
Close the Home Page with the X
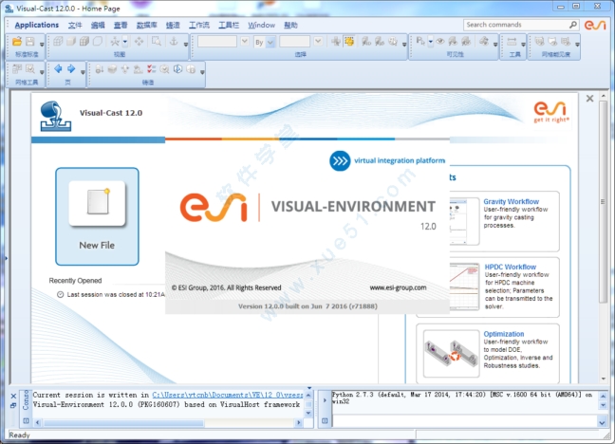(589, 99)
